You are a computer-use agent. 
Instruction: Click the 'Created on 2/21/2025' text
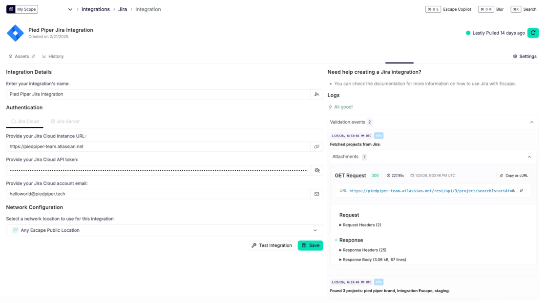click(x=48, y=37)
